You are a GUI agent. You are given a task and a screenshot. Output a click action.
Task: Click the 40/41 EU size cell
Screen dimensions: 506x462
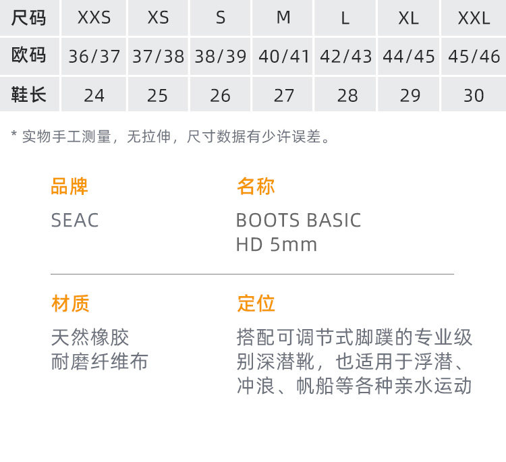(283, 57)
